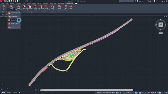This screenshot has width=168, height=94.
Task: Click the Set Georeference icon
Action: [x=4, y=6]
